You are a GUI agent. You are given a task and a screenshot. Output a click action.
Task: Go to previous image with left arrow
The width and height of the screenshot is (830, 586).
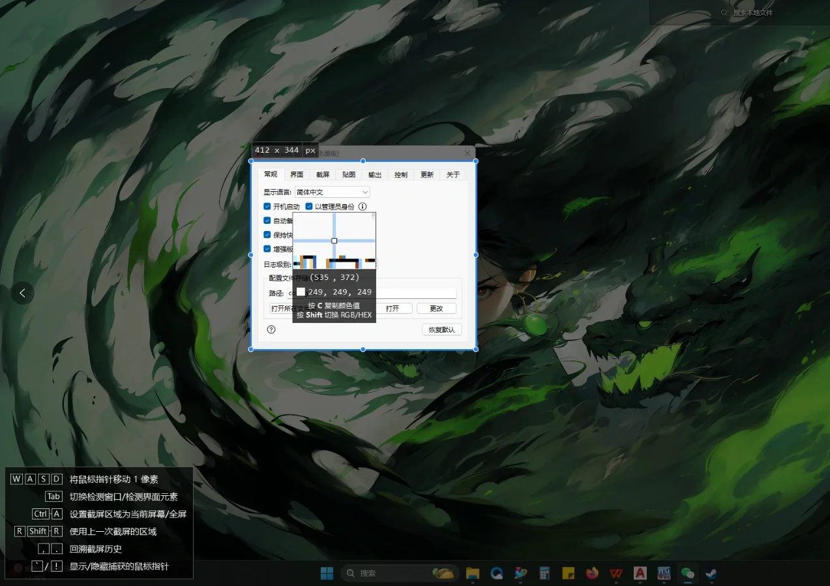tap(23, 293)
